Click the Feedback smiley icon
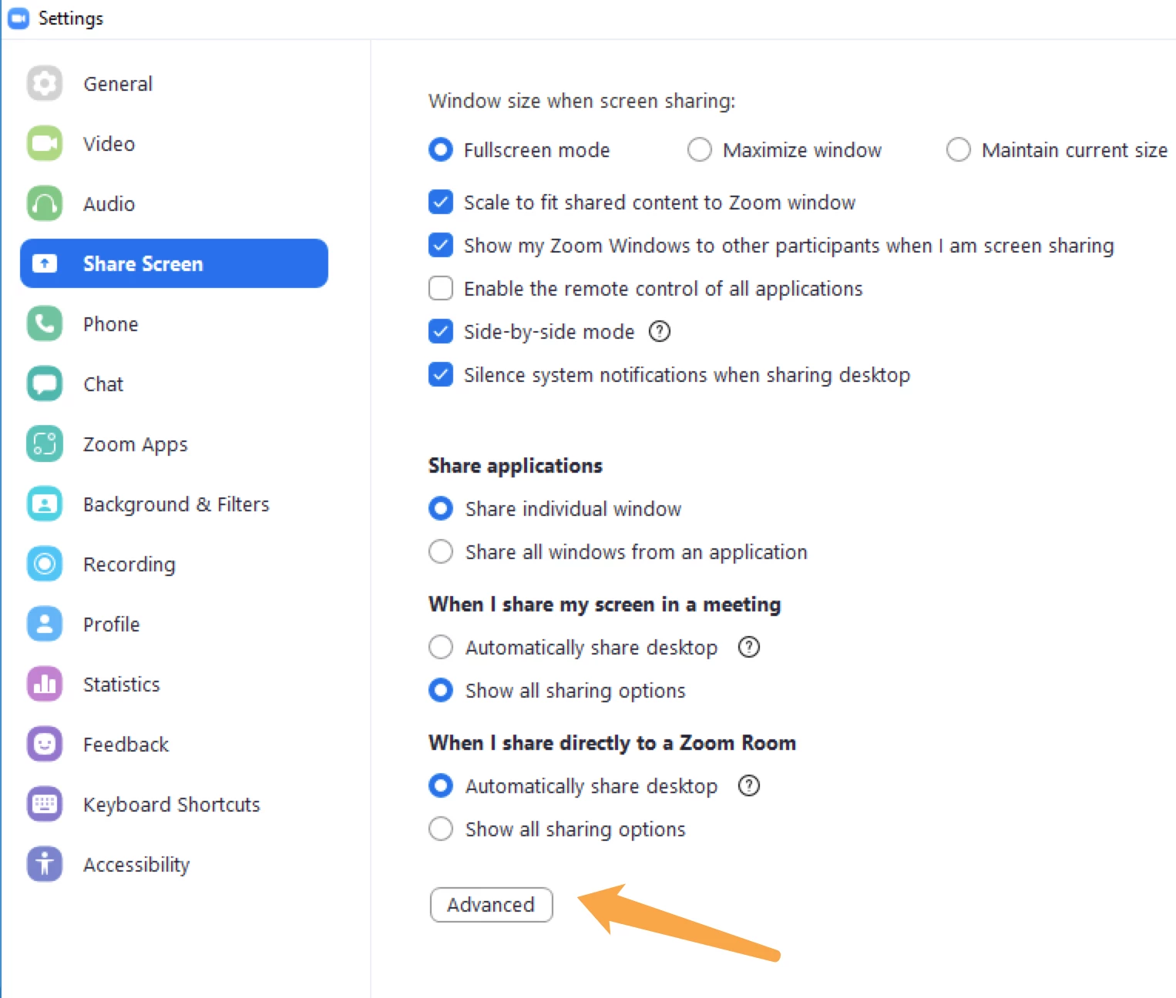Screen dimensions: 1176x998 (45, 744)
